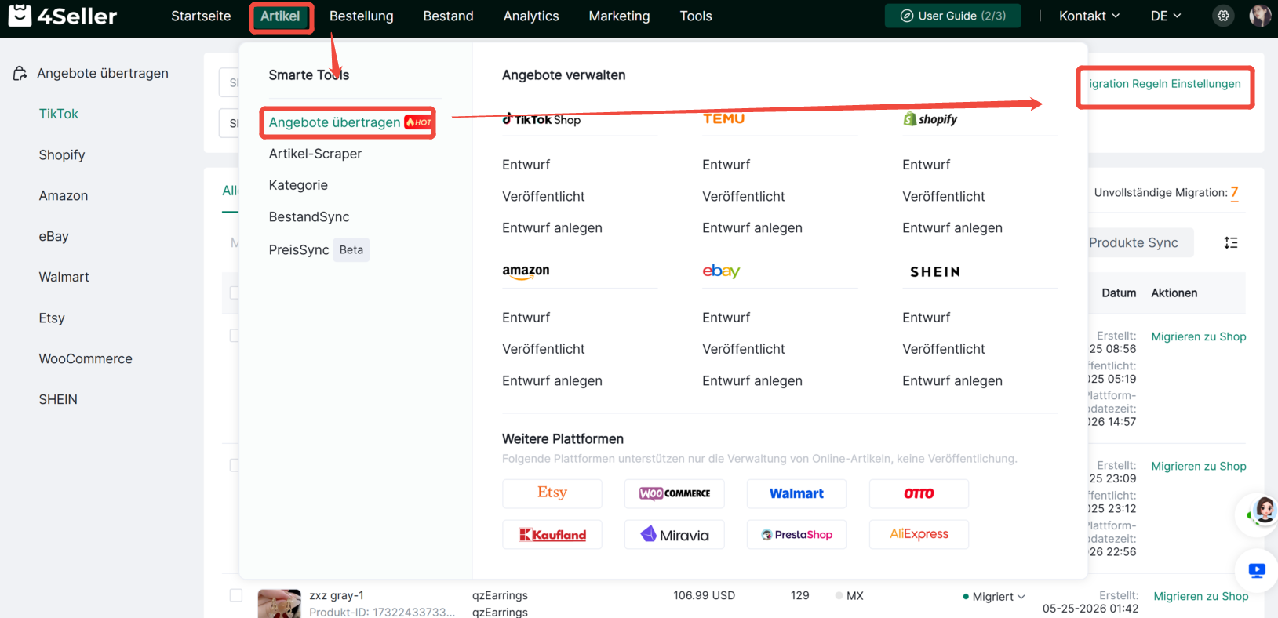Screen dimensions: 1278x618
Task: Open the PrestaShop platform tile
Action: (796, 535)
